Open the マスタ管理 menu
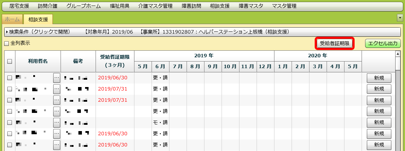This screenshot has width=405, height=151. (284, 6)
